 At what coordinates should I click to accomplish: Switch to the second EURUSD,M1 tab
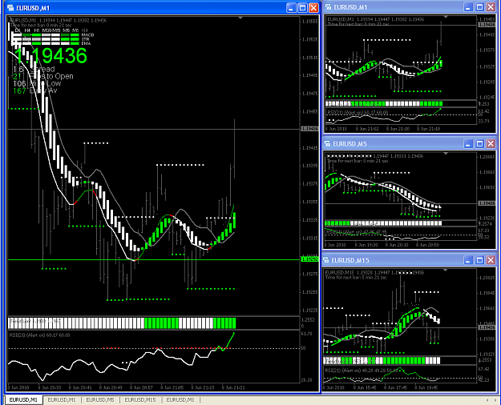pos(62,400)
